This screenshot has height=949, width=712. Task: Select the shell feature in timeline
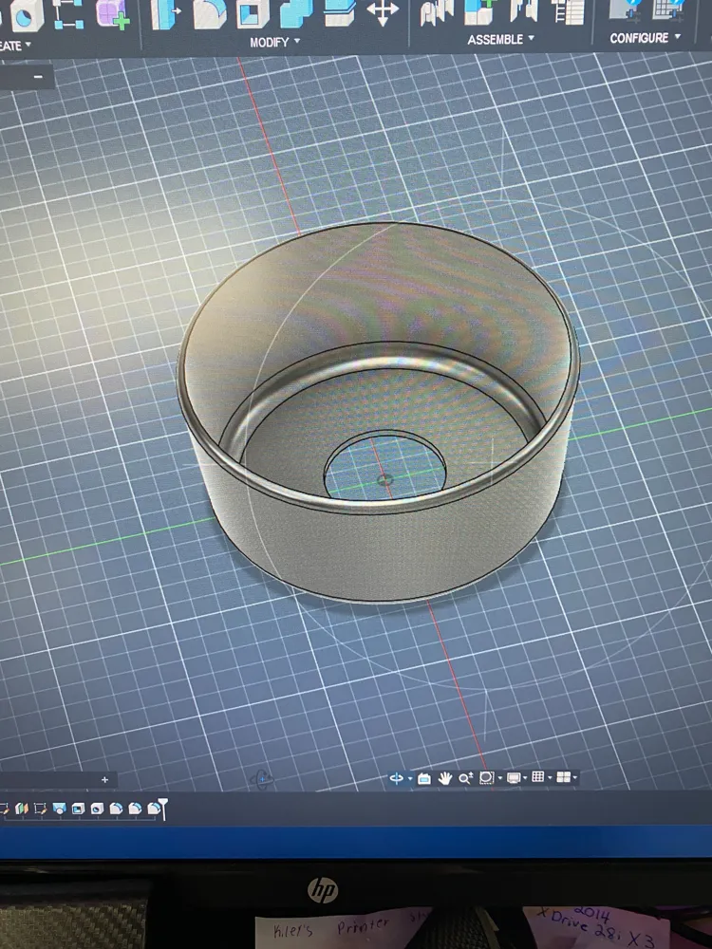tap(78, 809)
